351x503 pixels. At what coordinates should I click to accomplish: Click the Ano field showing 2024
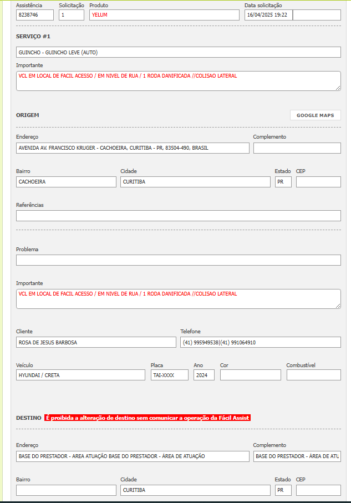point(204,375)
